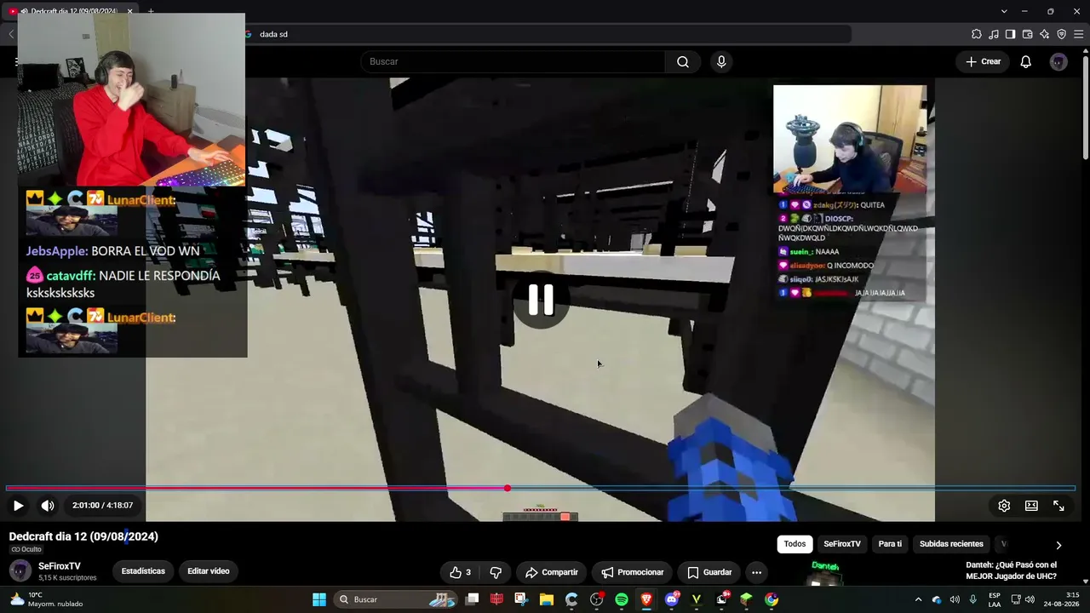This screenshot has width=1090, height=613.
Task: Open the media controls music note icon
Action: tap(994, 34)
